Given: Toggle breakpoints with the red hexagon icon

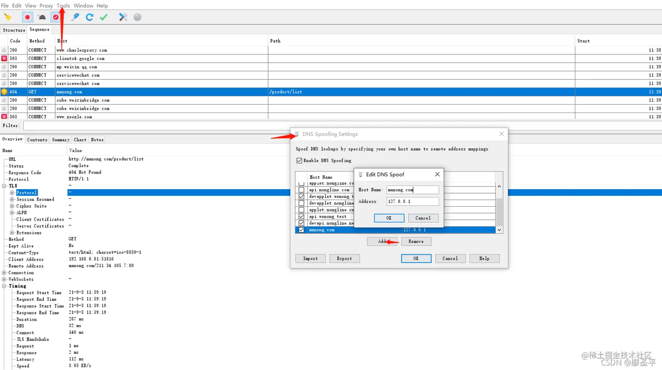Looking at the screenshot, I should coord(56,17).
